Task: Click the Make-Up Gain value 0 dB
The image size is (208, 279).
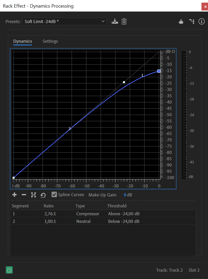Action: 128,195
